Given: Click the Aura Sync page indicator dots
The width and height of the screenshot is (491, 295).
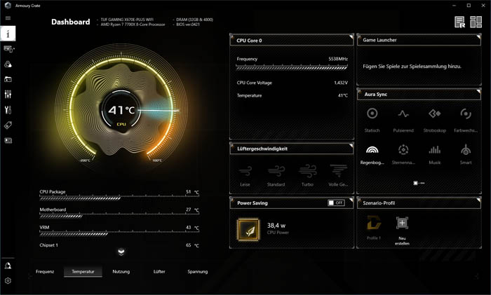Looking at the screenshot, I should 419,183.
